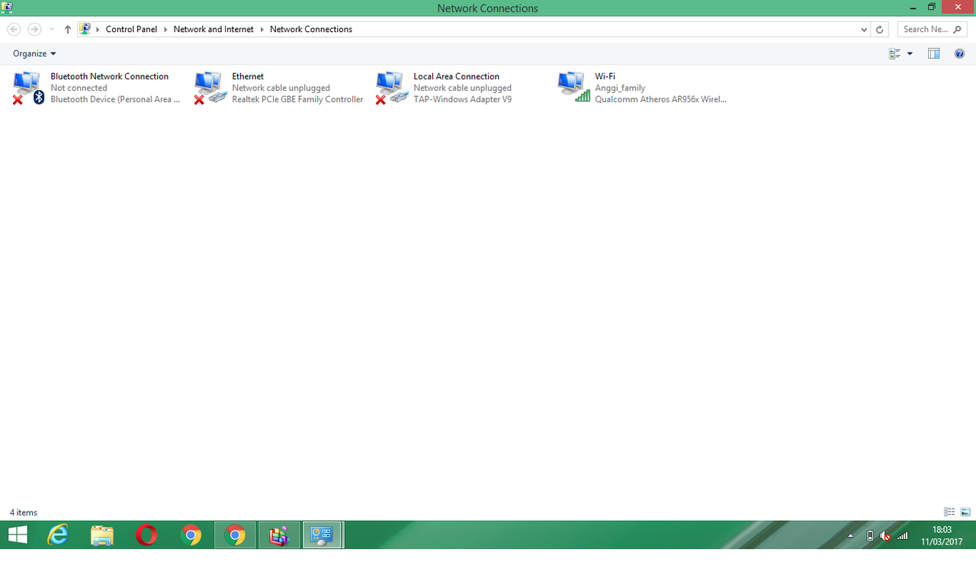Click the Qualcomm Atheros AR956x text
976x562 pixels.
[660, 99]
